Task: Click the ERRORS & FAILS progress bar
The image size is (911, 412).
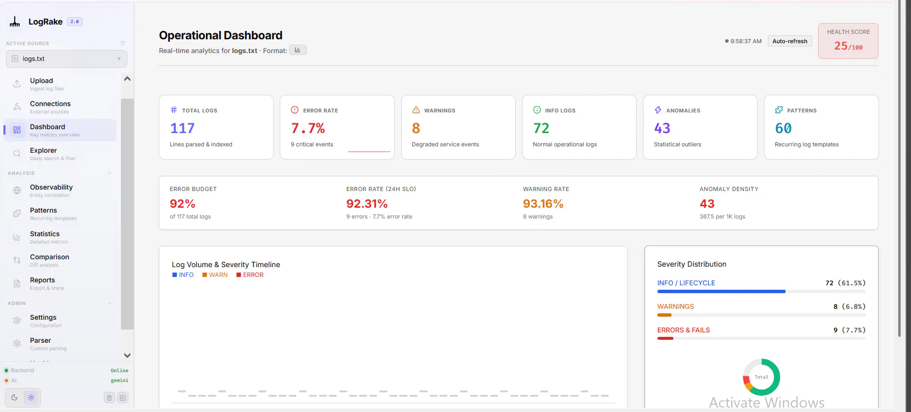Action: tap(761, 338)
